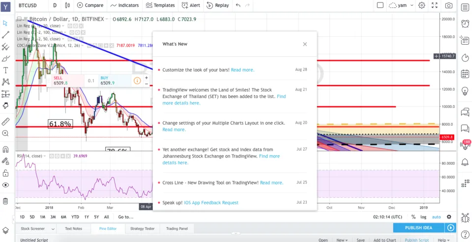Open the object tree layers icon
The width and height of the screenshot is (472, 242).
5,230
